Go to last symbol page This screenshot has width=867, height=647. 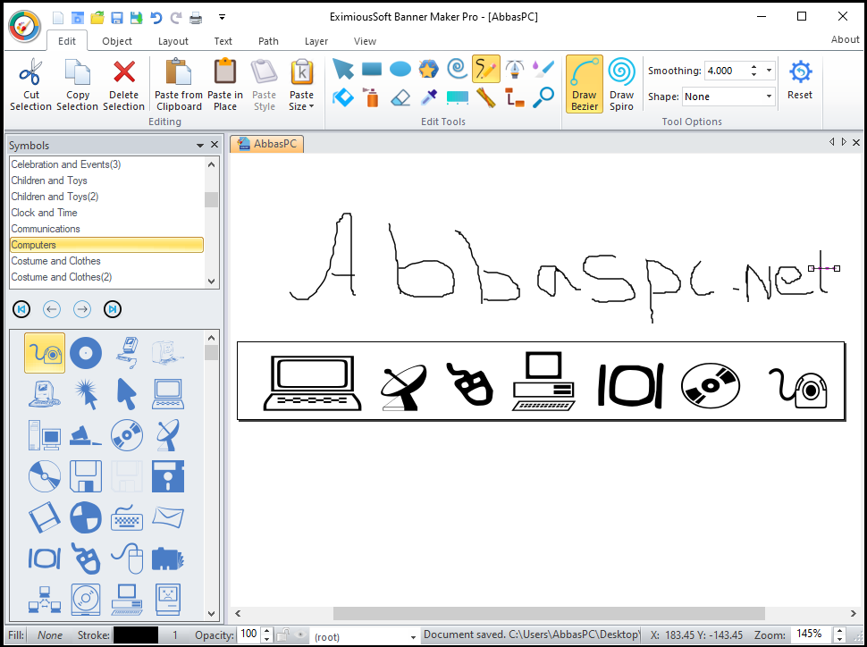[113, 309]
